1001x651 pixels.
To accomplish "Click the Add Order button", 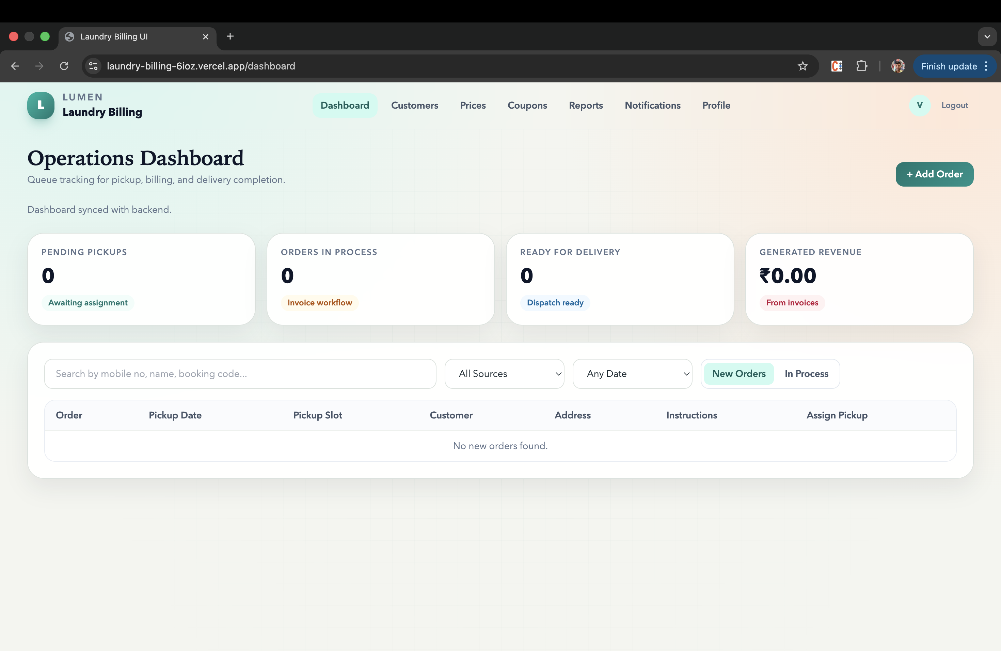I will pyautogui.click(x=934, y=174).
